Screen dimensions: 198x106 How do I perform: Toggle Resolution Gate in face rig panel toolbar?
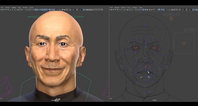(x=131, y=10)
